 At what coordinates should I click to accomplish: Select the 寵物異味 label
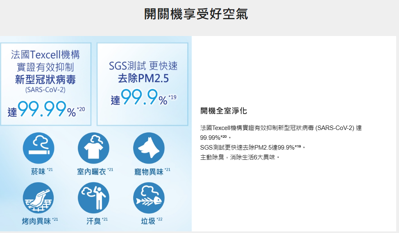pos(149,172)
